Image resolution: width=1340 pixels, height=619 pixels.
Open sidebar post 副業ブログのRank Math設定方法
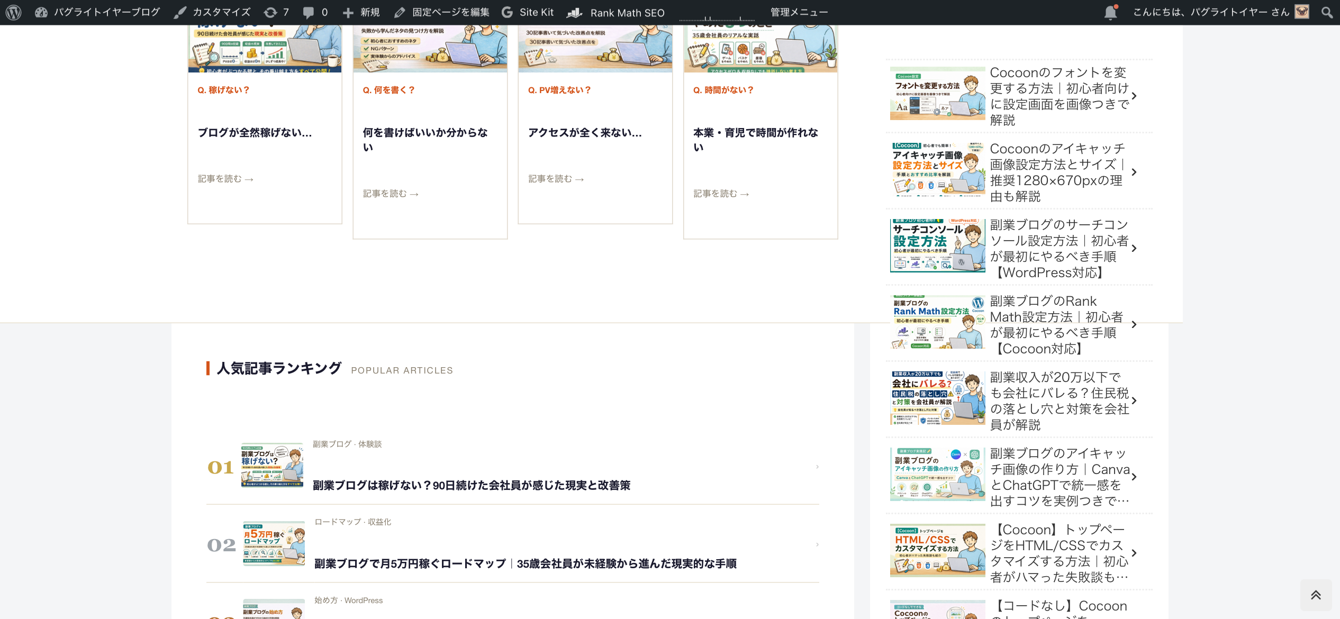click(1056, 324)
